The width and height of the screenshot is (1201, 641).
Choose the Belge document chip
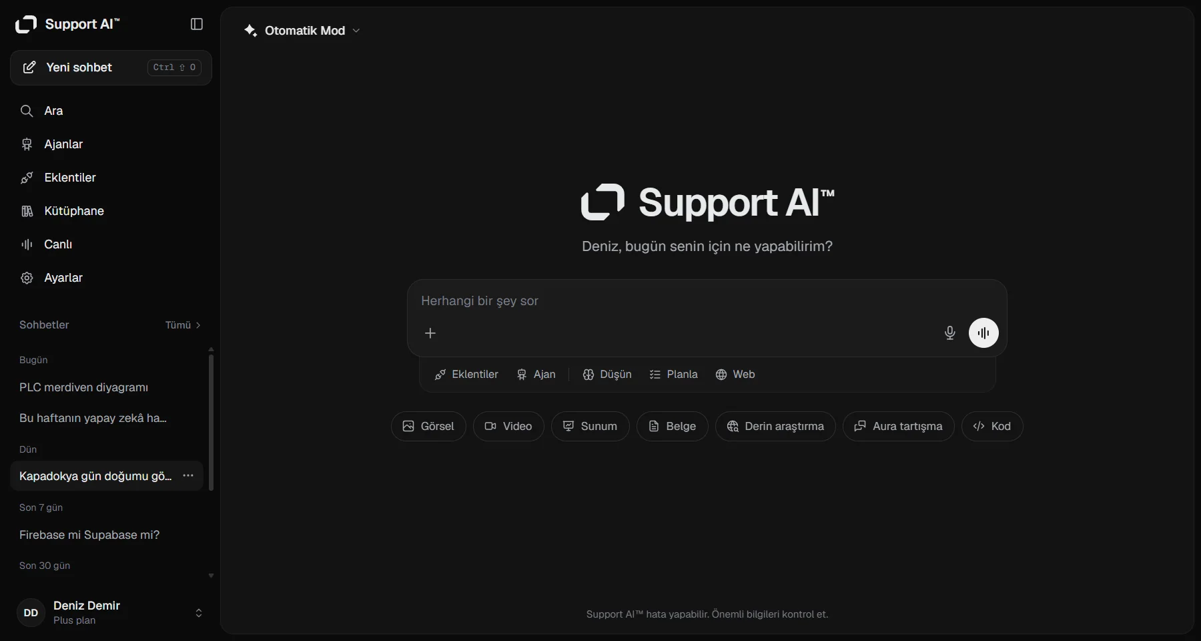pos(673,427)
